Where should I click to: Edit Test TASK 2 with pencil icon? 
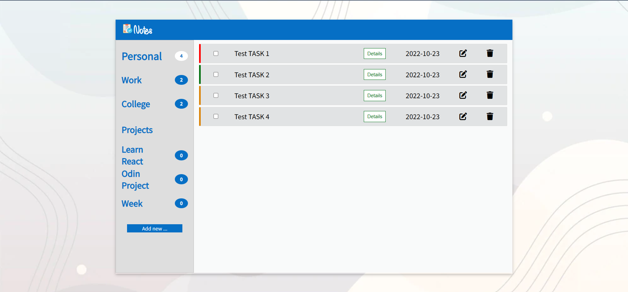[x=463, y=74]
